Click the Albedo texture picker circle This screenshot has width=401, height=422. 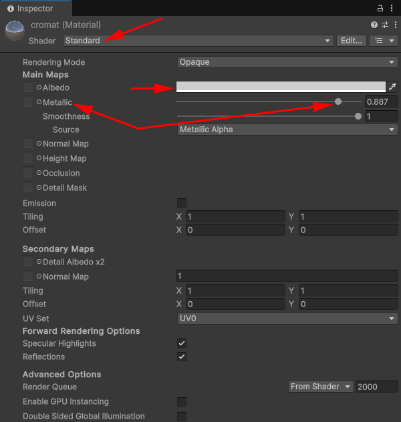click(x=39, y=87)
